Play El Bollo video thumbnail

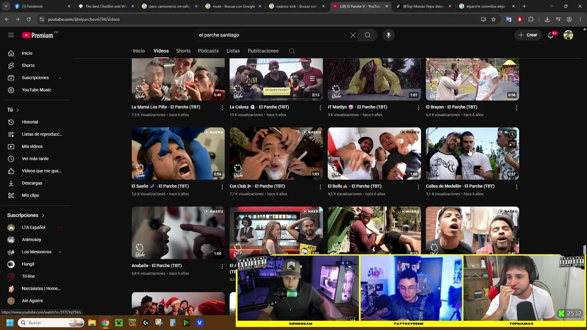(x=374, y=154)
